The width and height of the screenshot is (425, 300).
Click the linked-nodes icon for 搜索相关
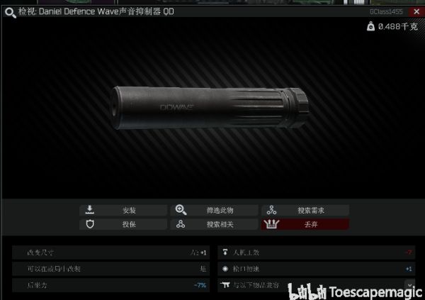pyautogui.click(x=181, y=224)
